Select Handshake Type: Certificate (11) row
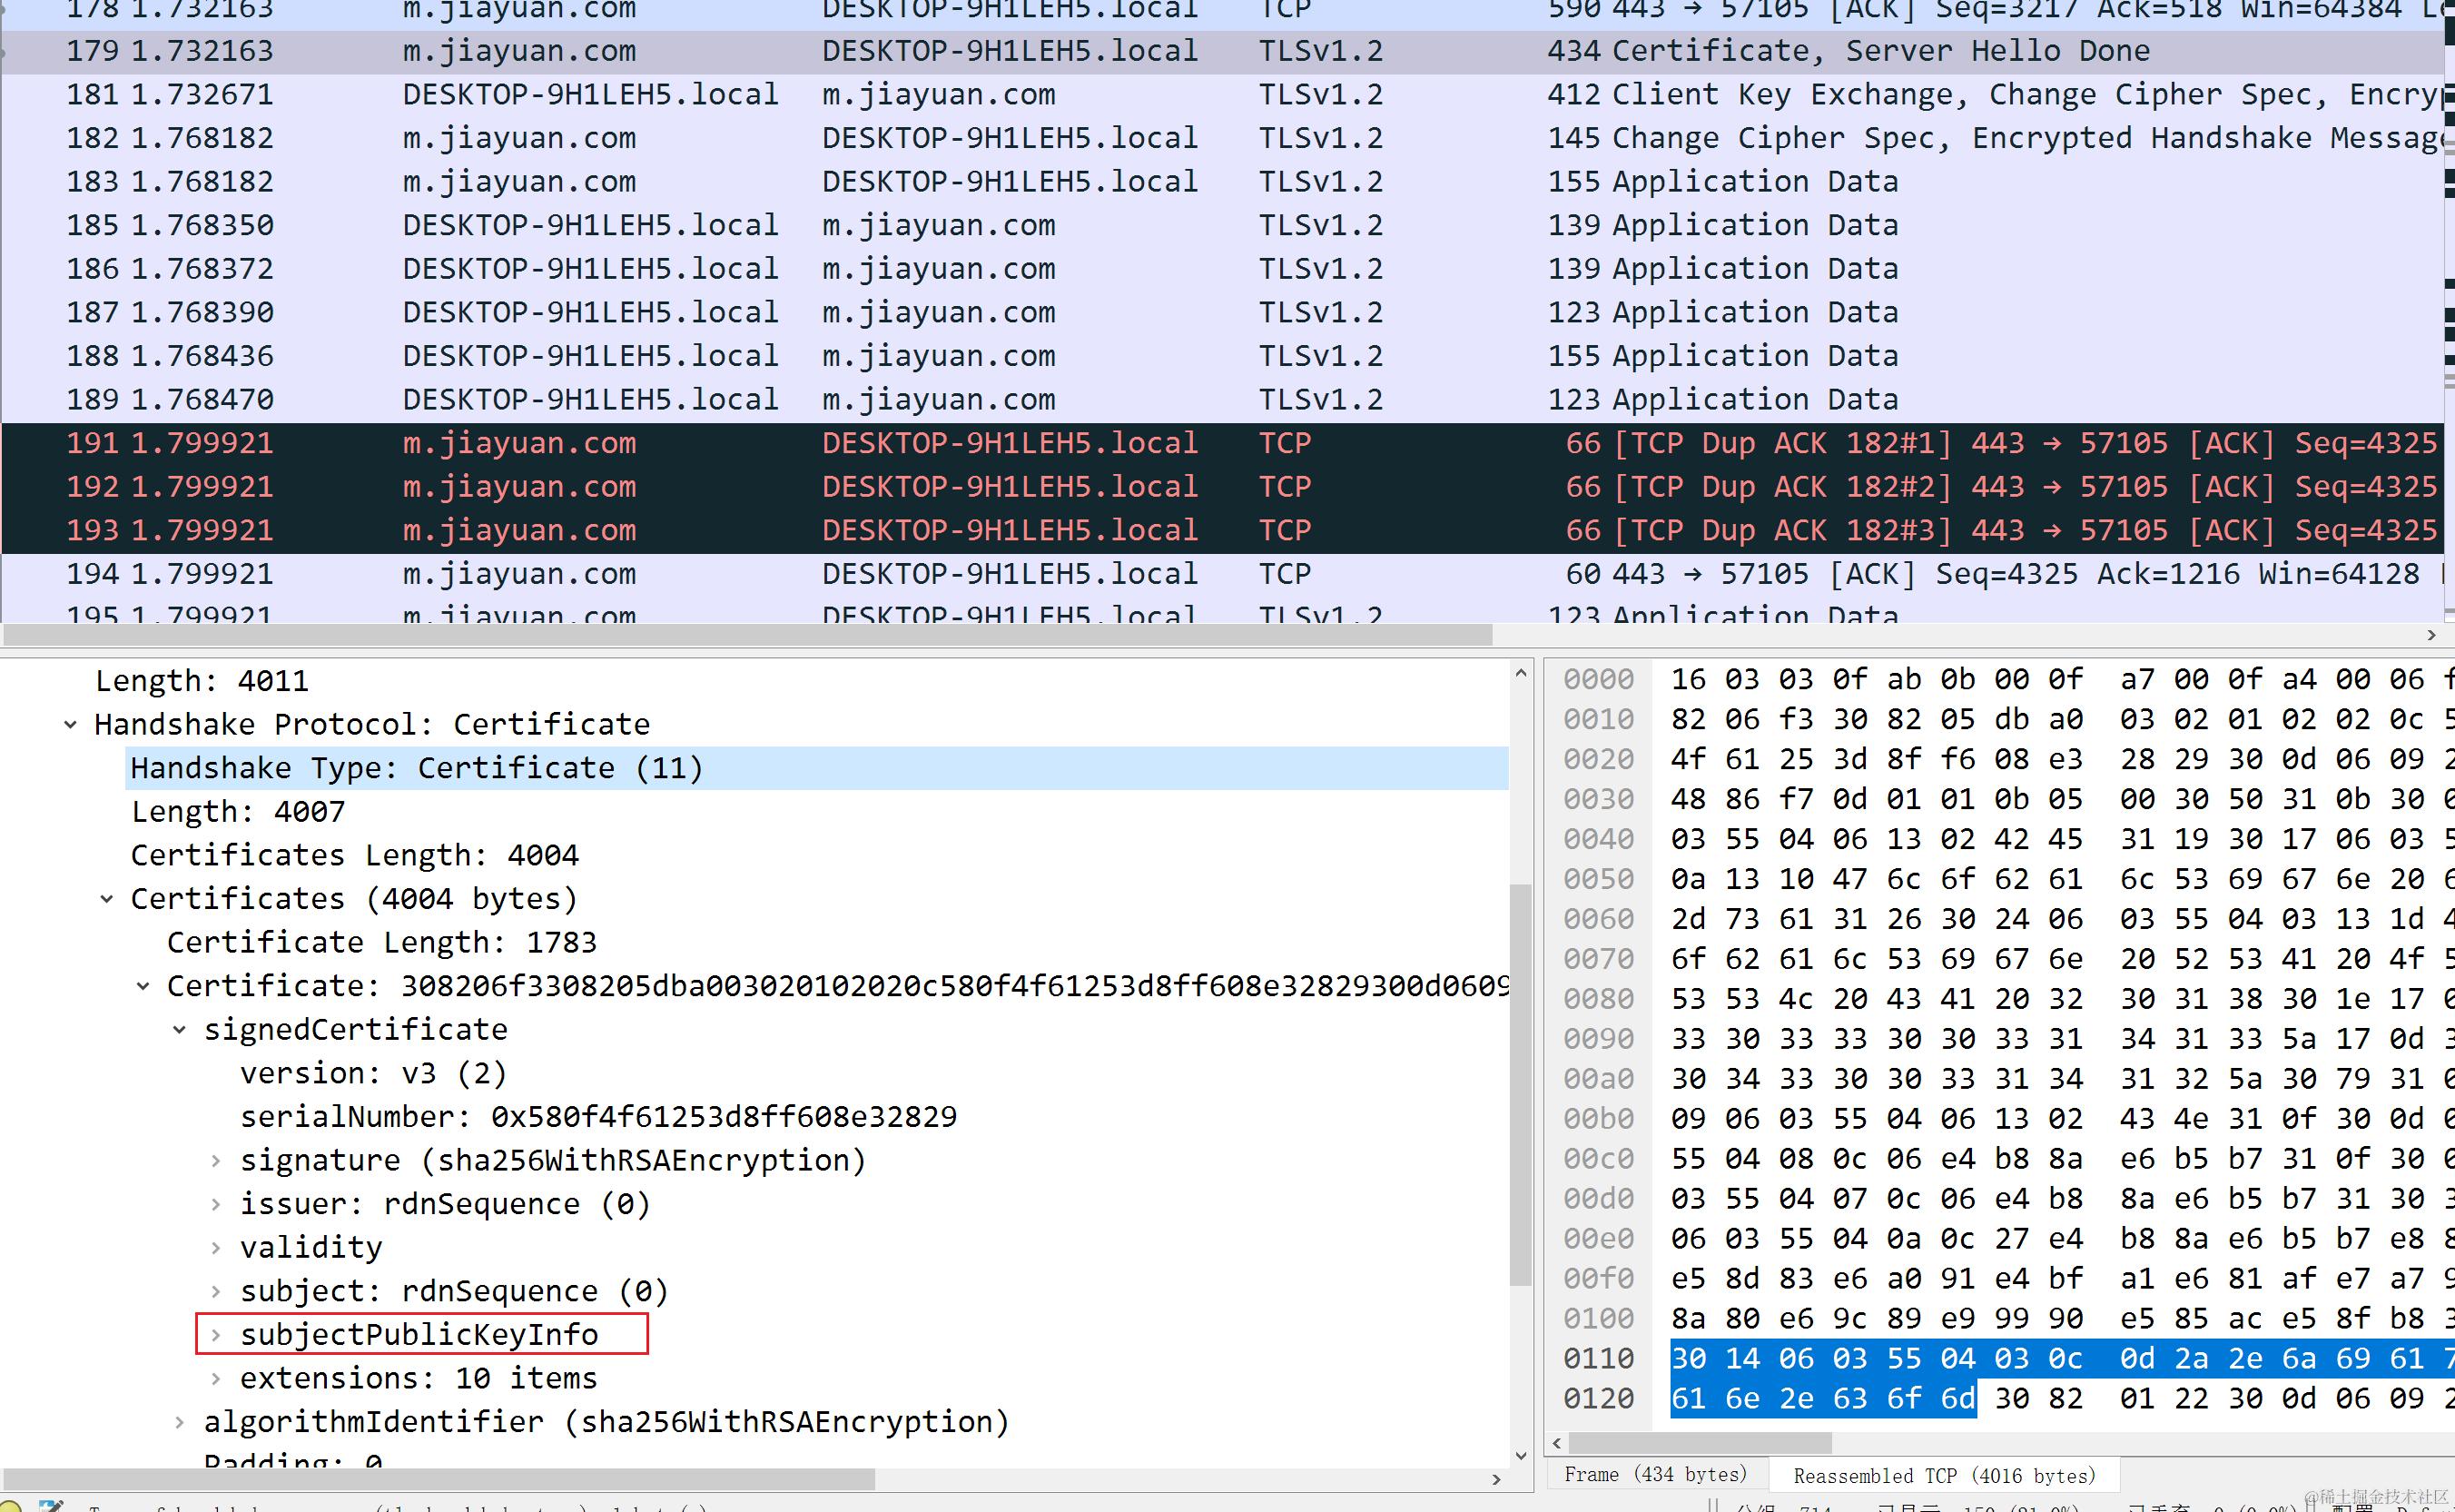This screenshot has width=2455, height=1512. [816, 768]
